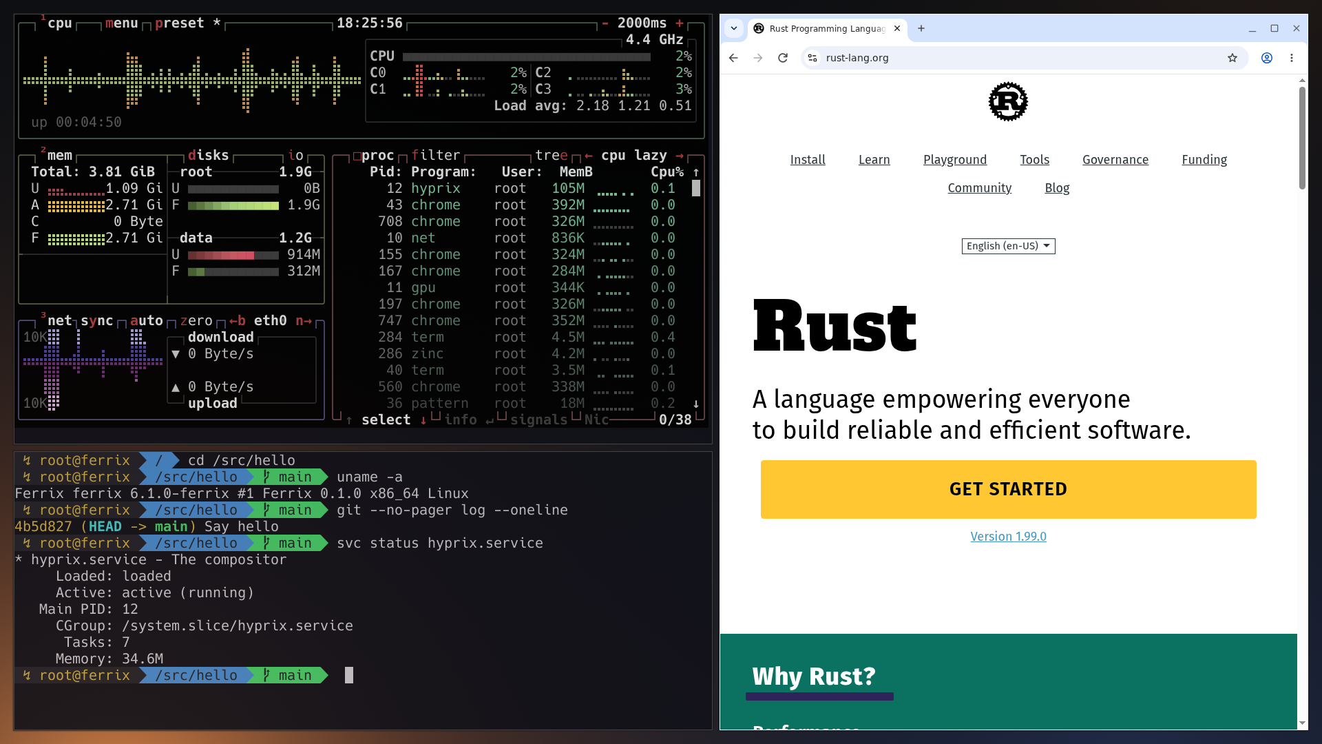Open the browser three-dot menu

pos(1292,58)
